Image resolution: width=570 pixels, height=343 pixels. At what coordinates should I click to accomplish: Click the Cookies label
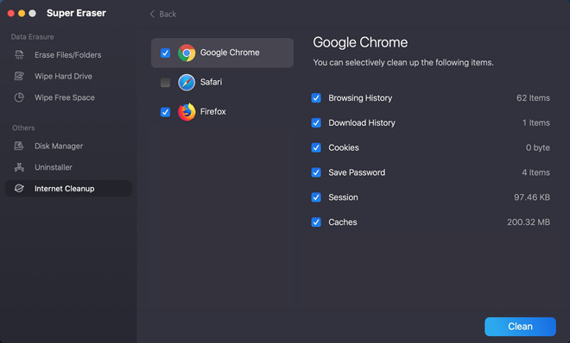344,147
